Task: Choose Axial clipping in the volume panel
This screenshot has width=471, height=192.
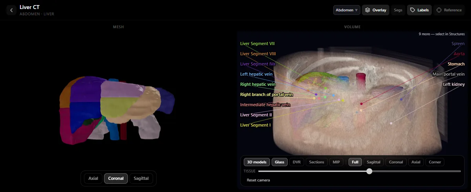Action: (x=416, y=162)
